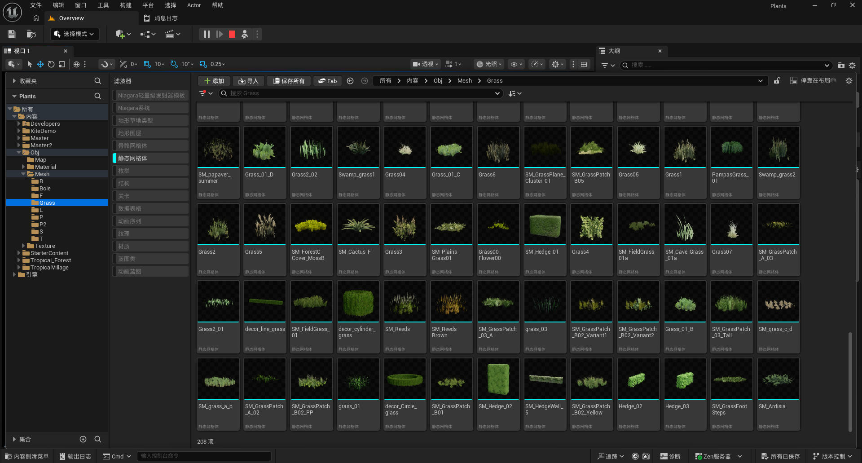
Task: Add a new collection with the plus icon
Action: pos(83,439)
